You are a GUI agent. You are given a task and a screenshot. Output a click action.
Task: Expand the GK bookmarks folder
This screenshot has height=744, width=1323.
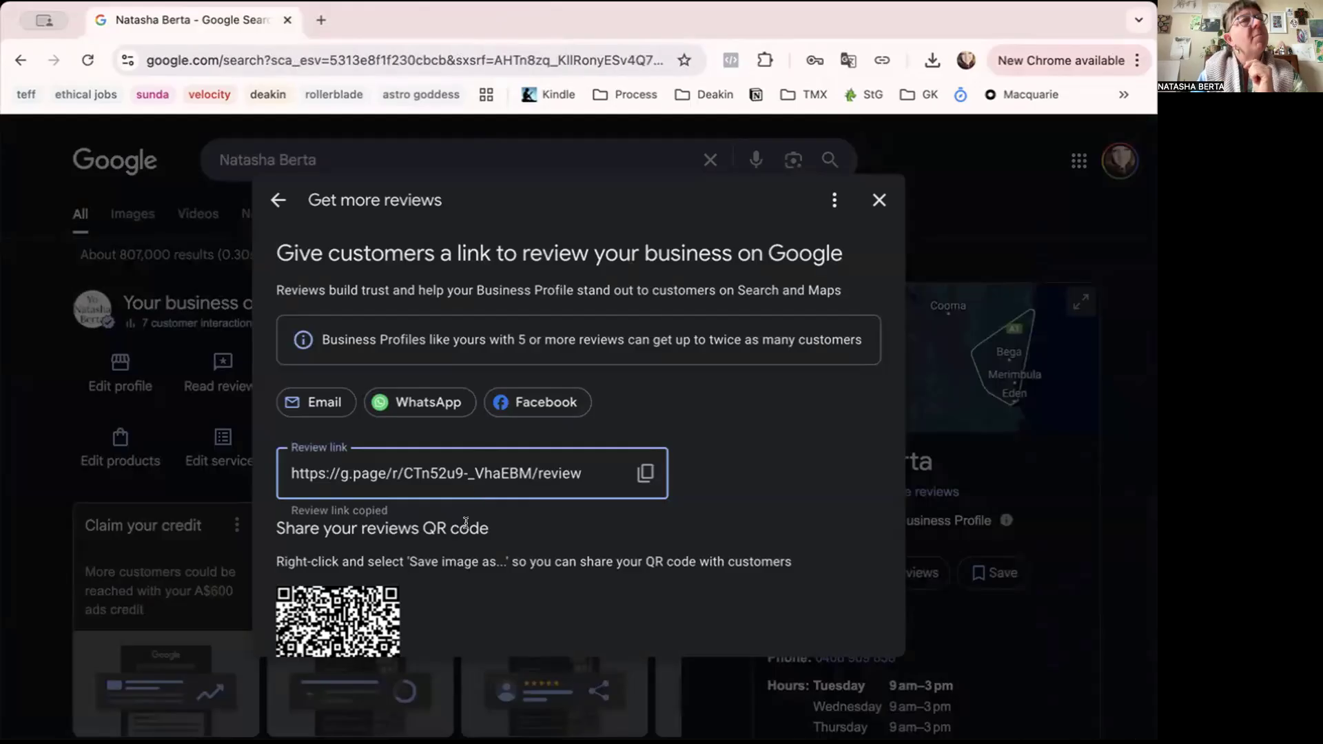tap(919, 94)
